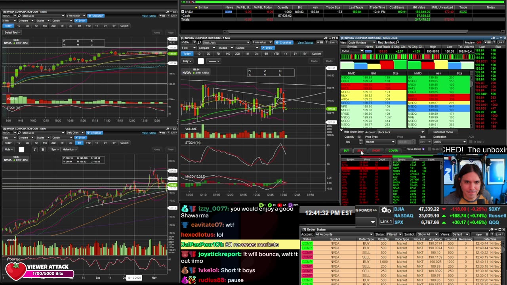Click the red SELL button
Viewport: 507px width, 285px height.
[360, 150]
